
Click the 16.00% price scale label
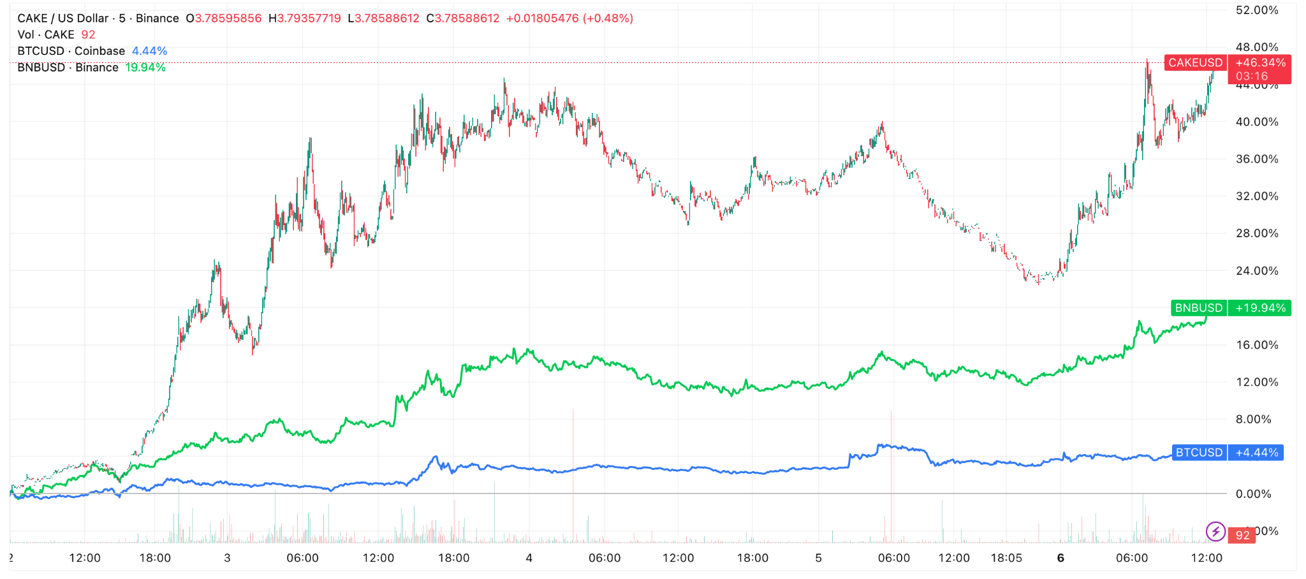click(x=1257, y=345)
